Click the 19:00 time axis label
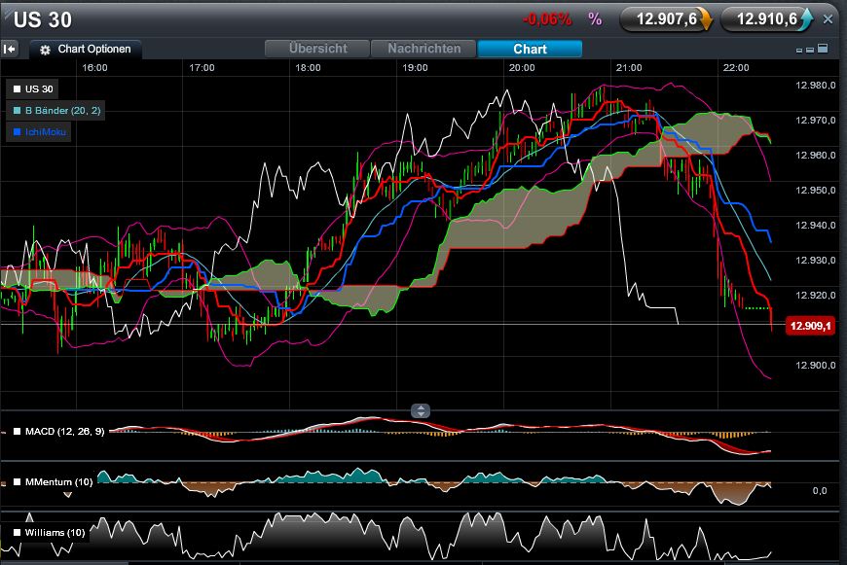 click(x=415, y=68)
